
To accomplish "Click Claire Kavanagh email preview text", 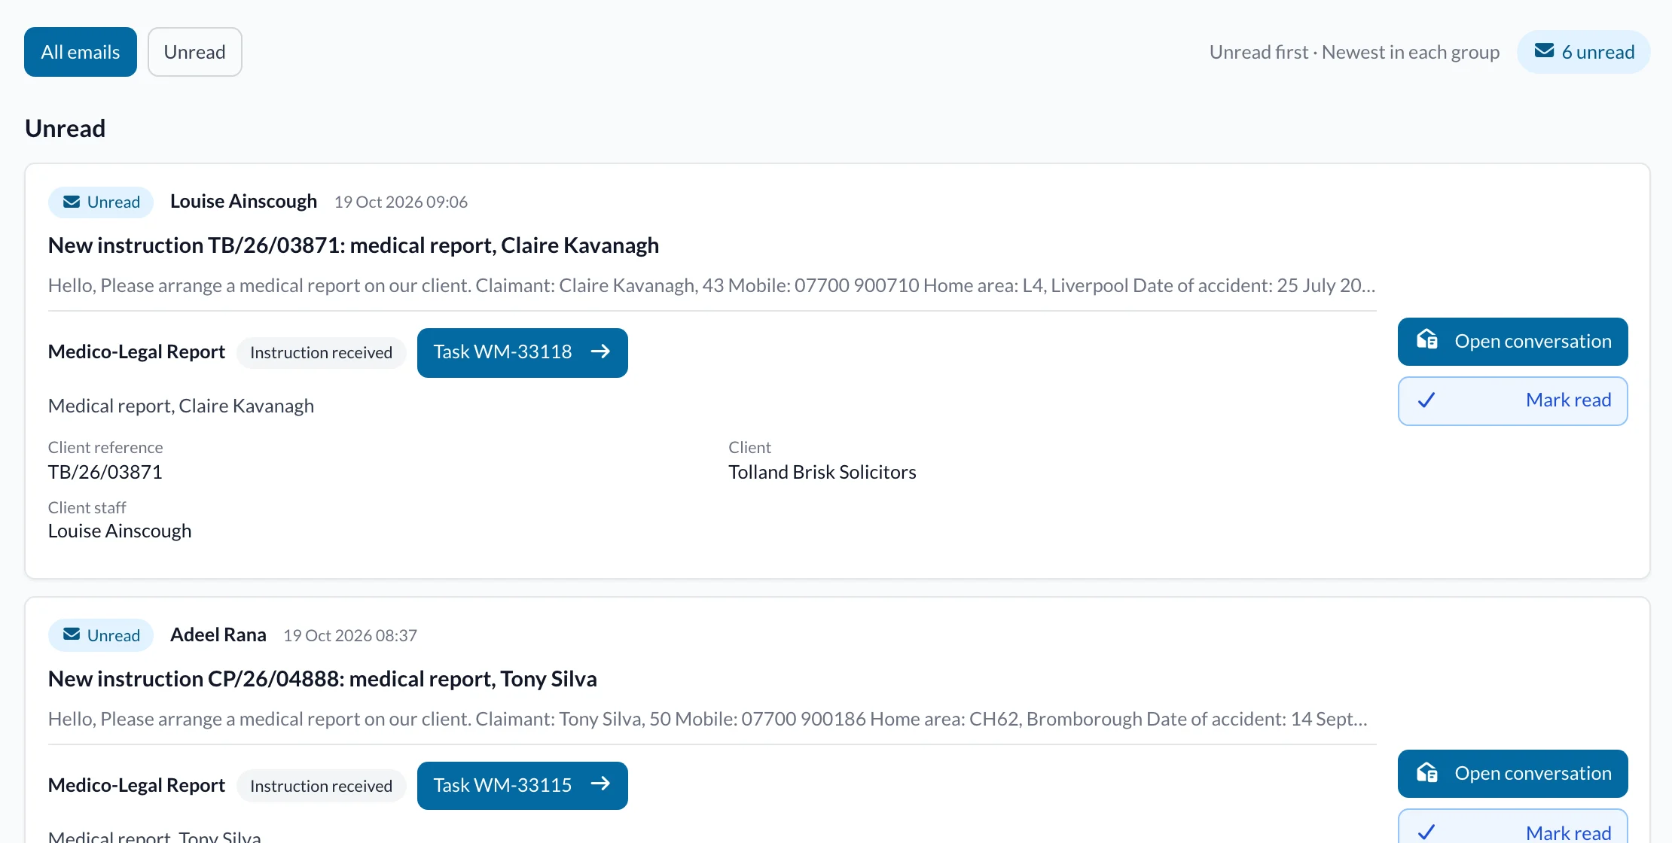I will (x=712, y=286).
